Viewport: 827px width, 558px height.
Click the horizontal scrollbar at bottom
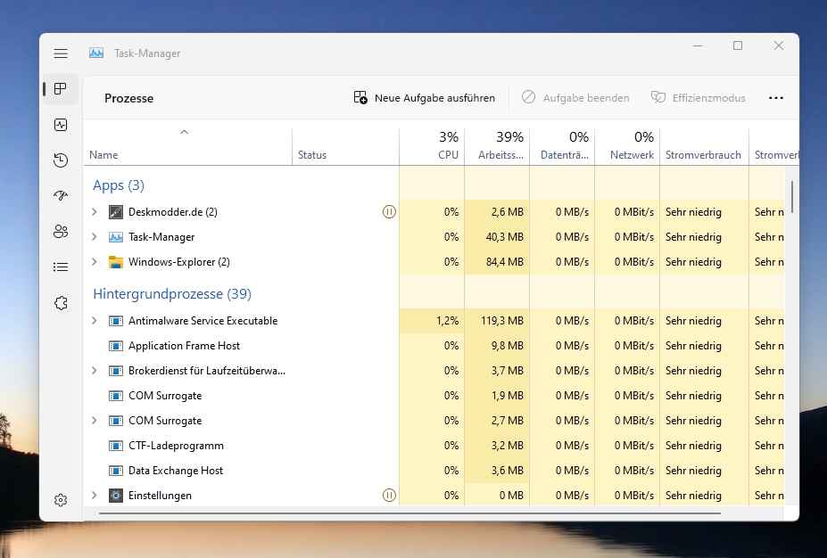pos(409,513)
